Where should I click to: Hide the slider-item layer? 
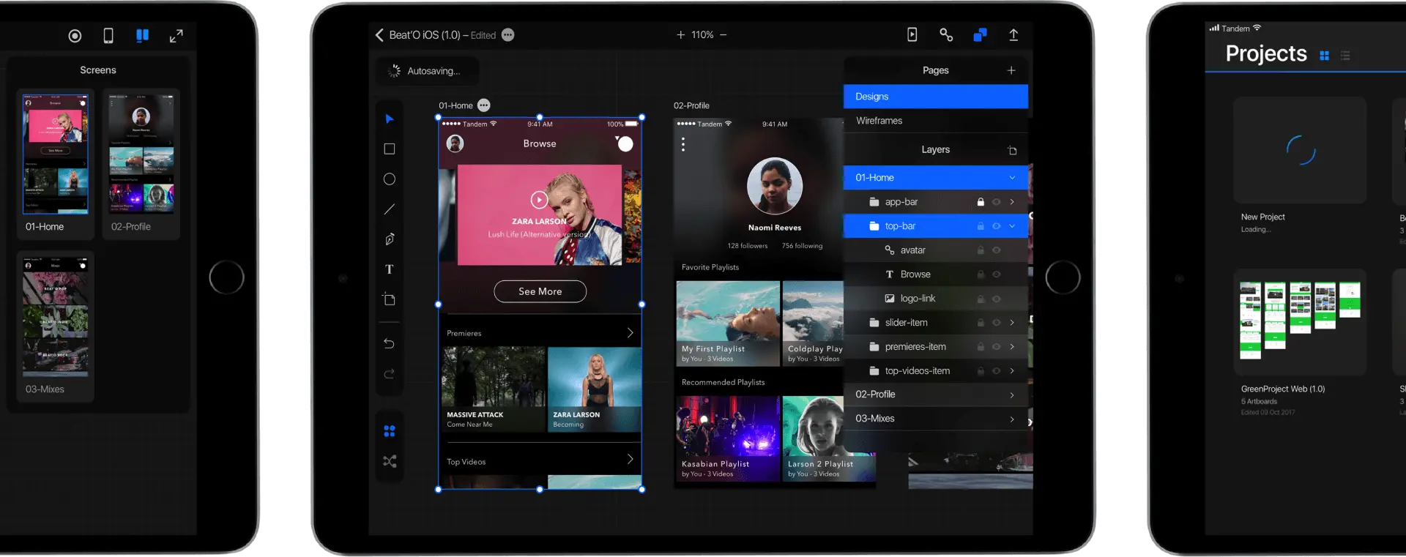[996, 323]
